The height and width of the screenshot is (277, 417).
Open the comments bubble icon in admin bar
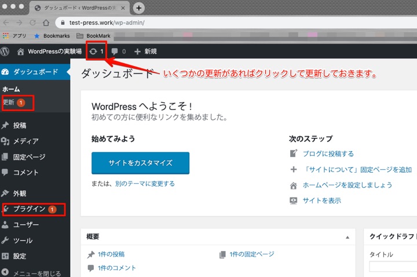pyautogui.click(x=115, y=52)
